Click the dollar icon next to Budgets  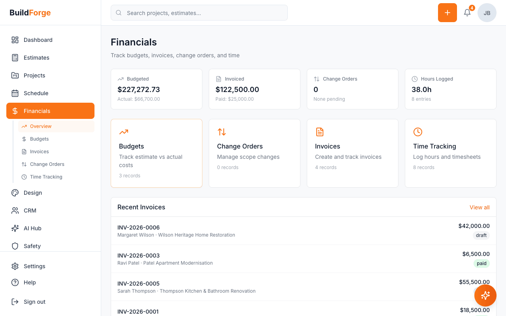point(24,139)
